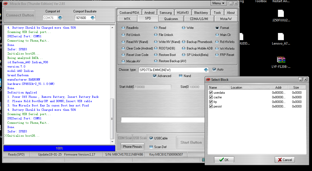Select the Reset User Code option

pyautogui.click(x=123, y=55)
